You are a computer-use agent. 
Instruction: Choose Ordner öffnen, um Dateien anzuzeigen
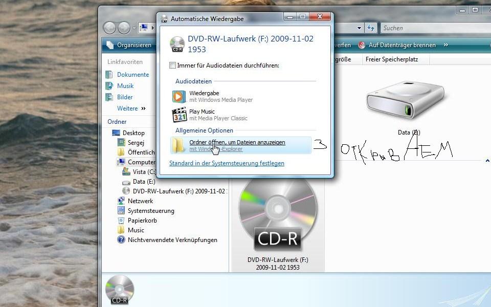point(241,145)
